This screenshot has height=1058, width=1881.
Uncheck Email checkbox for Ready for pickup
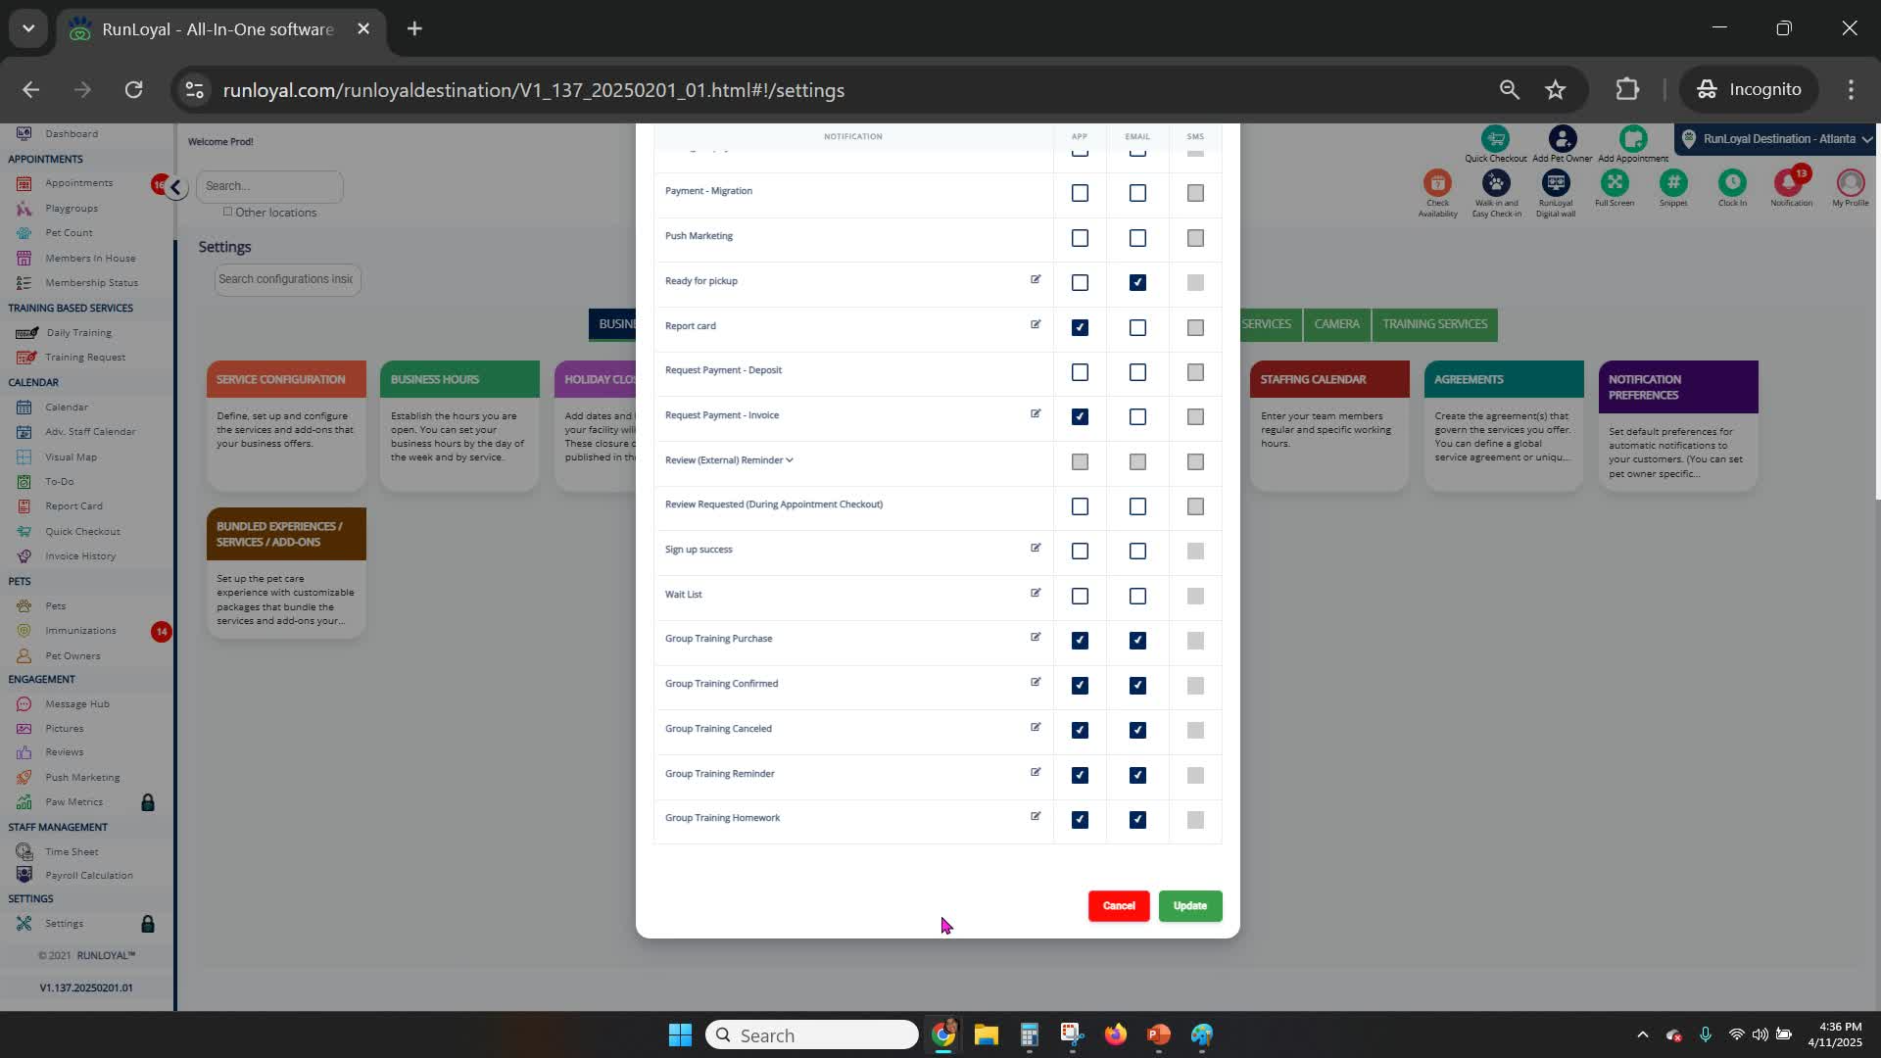point(1137,283)
